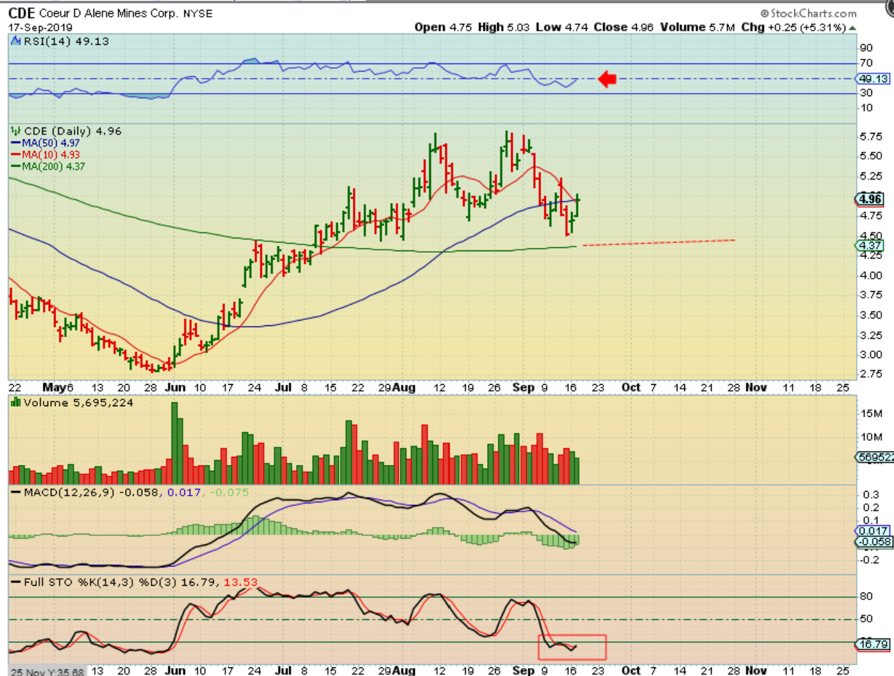This screenshot has width=894, height=676.
Task: Click the CDE (Daily) 4.96 panel label
Action: (x=73, y=131)
